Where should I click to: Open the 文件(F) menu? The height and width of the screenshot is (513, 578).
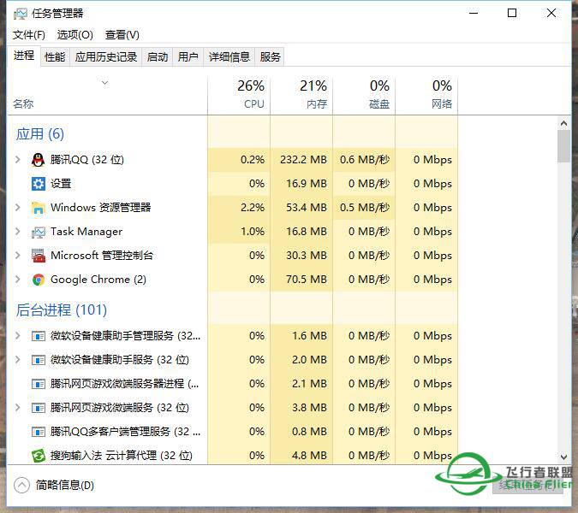29,35
